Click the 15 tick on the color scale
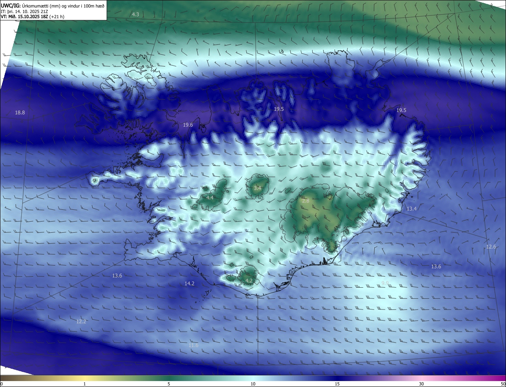Image resolution: width=506 pixels, height=387 pixels. click(337, 384)
